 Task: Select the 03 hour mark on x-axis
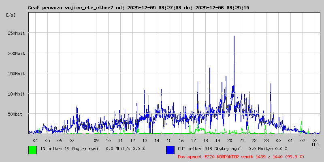[315, 140]
